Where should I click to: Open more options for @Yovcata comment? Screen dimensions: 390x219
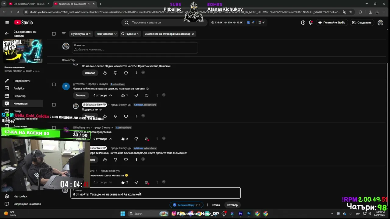pyautogui.click(x=157, y=96)
